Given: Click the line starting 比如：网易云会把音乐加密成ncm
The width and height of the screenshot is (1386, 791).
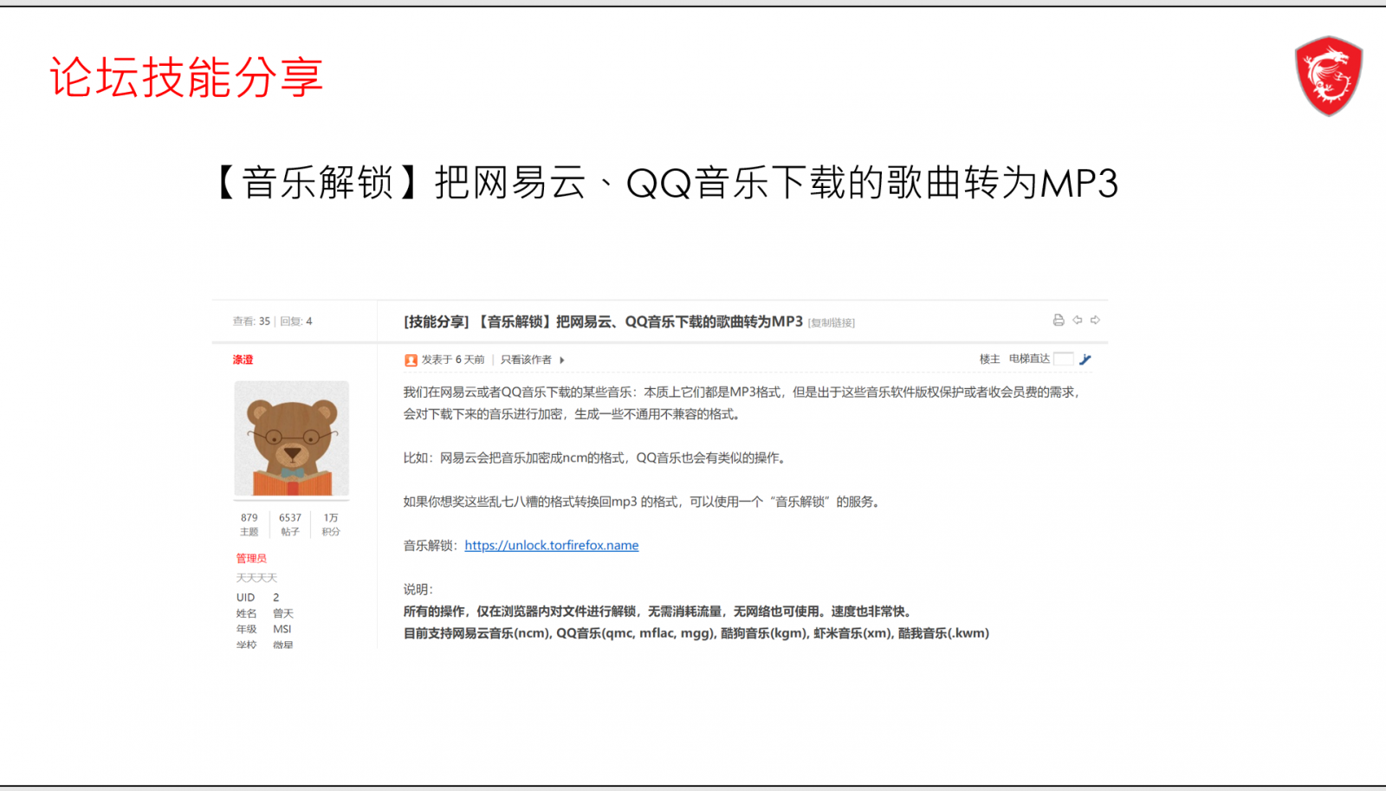Looking at the screenshot, I should tap(595, 457).
